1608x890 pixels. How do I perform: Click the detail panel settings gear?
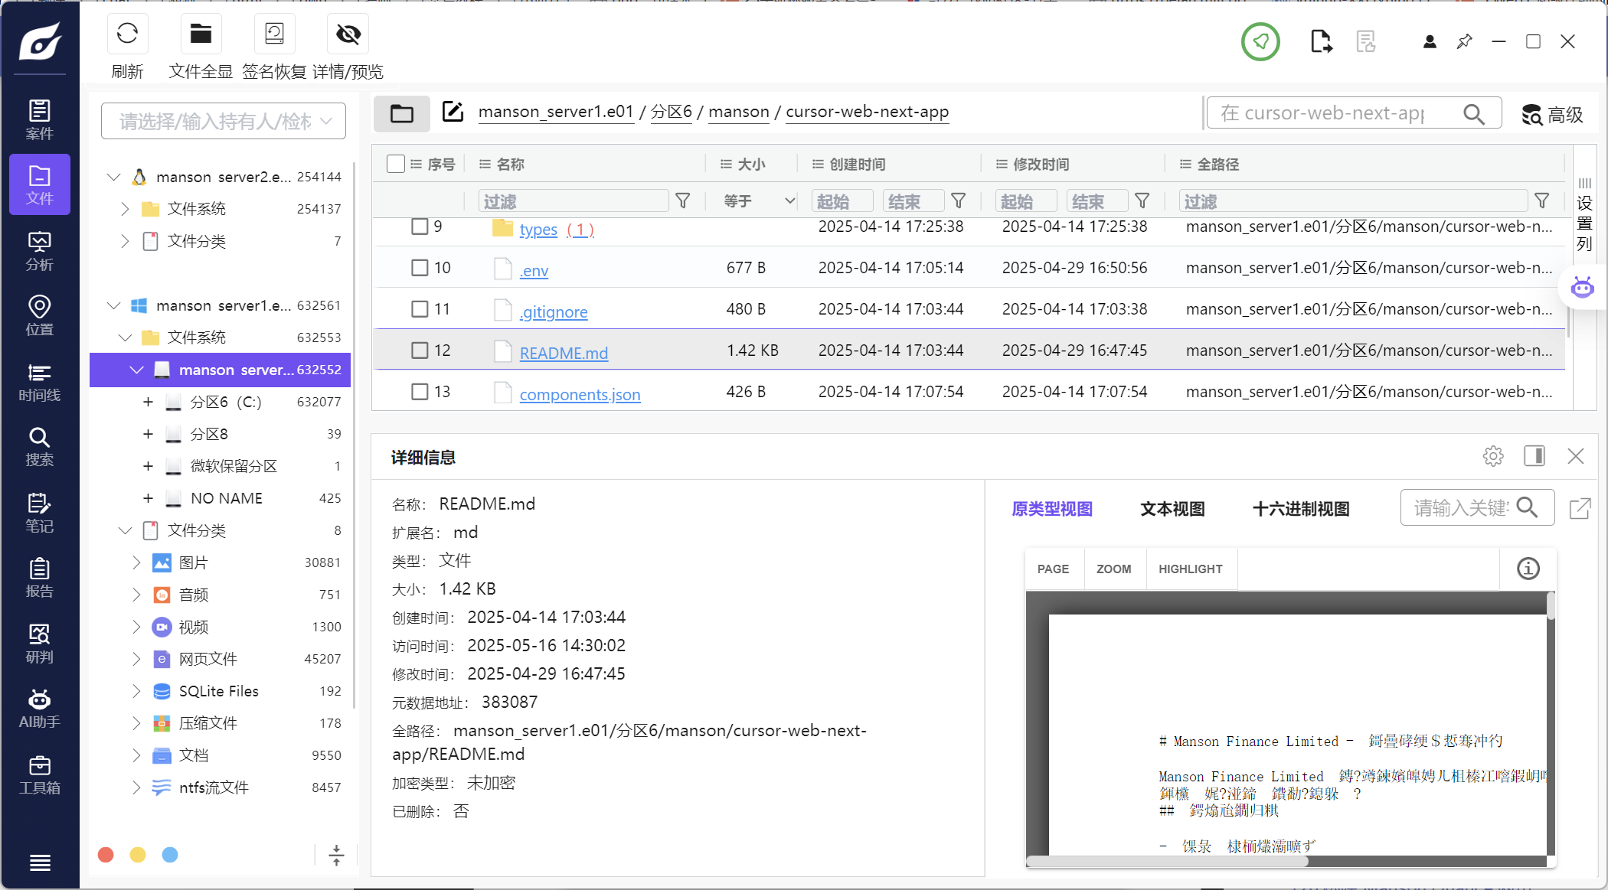1492,457
